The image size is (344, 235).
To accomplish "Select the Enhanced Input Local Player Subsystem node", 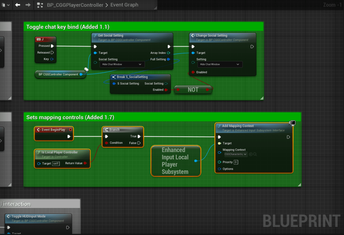I will tap(175, 161).
